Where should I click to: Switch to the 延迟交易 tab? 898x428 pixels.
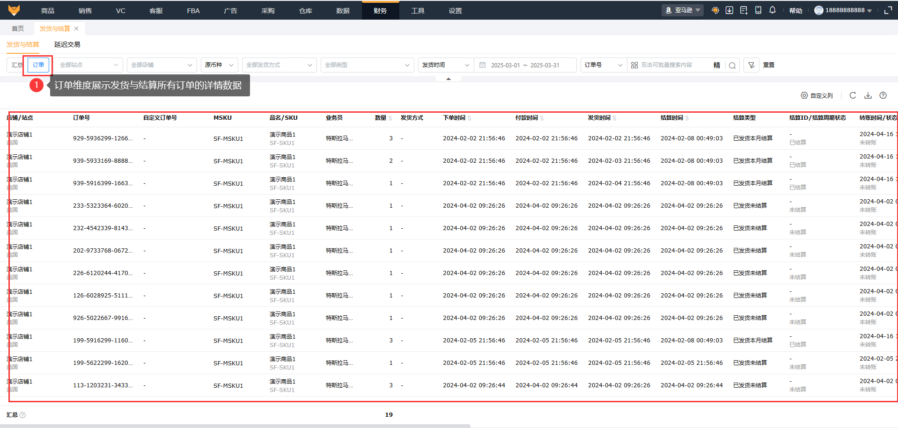click(67, 44)
